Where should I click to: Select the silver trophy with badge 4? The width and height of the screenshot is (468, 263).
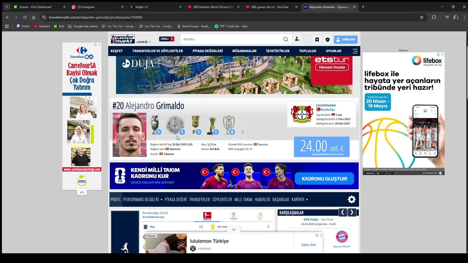point(229,125)
